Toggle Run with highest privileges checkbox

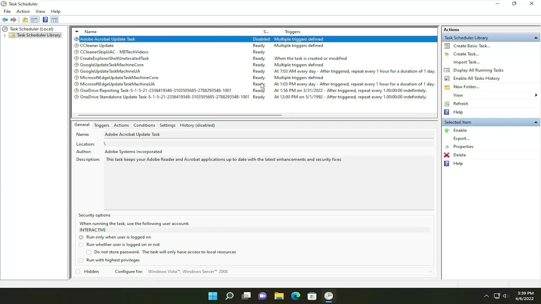[x=81, y=260]
